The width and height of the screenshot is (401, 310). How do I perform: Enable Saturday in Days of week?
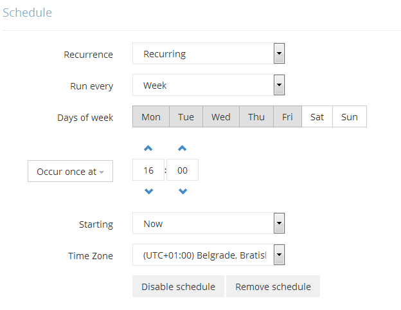317,117
